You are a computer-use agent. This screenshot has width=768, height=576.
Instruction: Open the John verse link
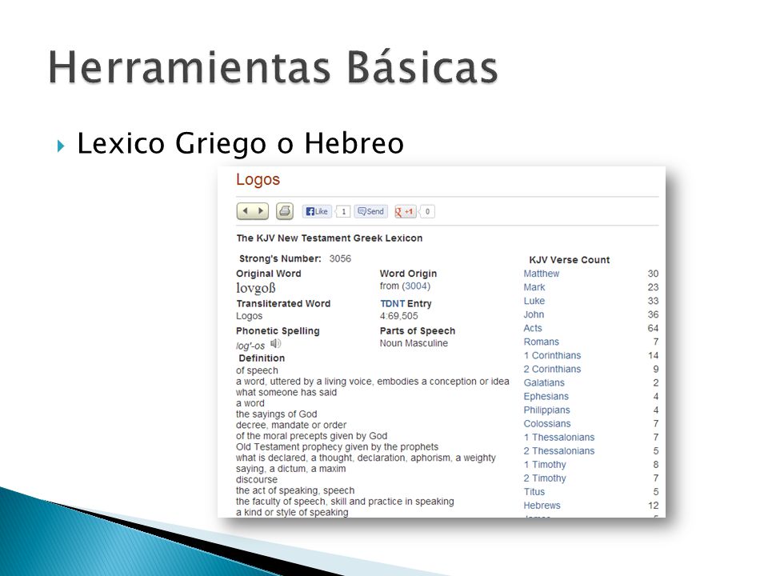[x=534, y=314]
